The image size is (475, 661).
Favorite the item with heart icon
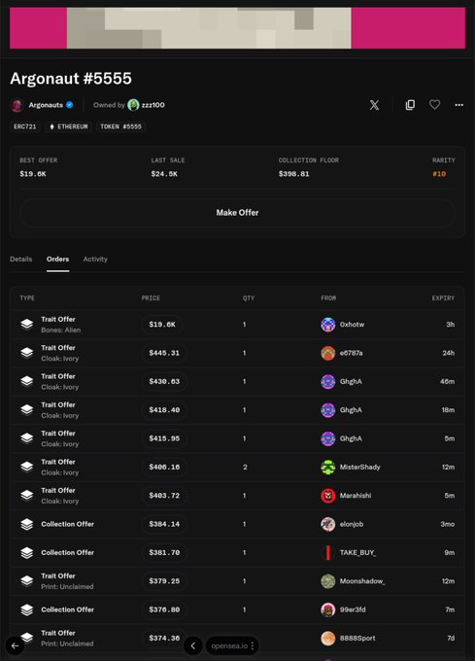coord(434,105)
